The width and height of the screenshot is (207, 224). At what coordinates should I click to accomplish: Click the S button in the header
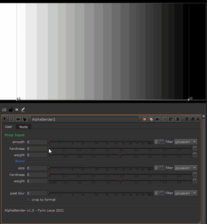pos(177,119)
